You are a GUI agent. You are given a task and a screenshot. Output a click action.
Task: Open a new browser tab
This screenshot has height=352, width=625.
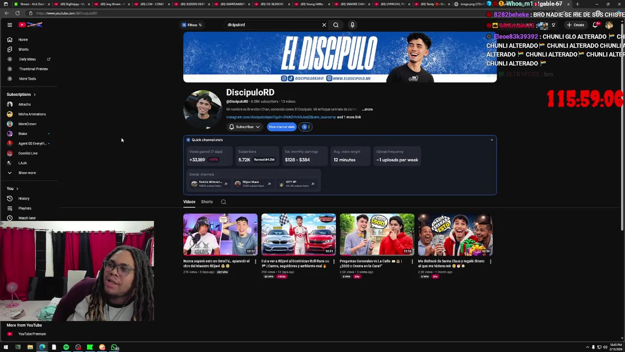[577, 4]
